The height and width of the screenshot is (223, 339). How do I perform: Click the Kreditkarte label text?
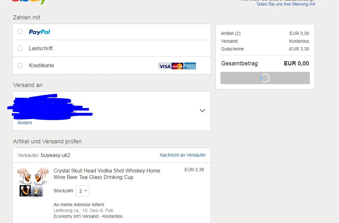point(41,65)
